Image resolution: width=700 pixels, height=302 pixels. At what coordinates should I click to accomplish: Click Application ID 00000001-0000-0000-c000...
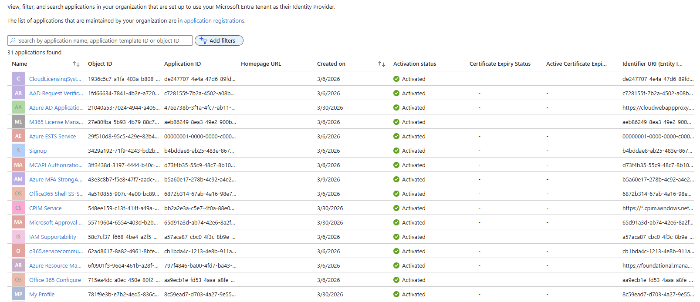pos(200,136)
